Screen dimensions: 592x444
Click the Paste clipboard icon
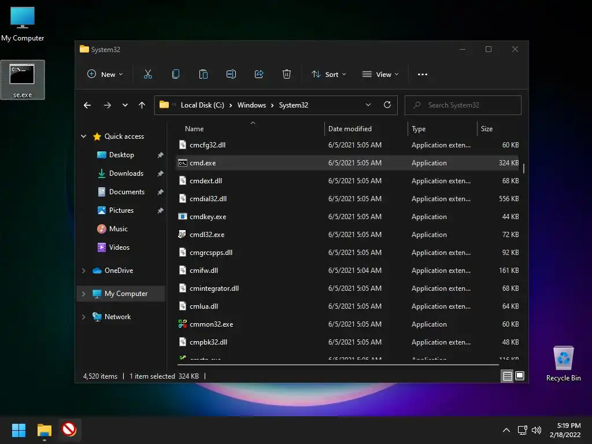point(203,75)
